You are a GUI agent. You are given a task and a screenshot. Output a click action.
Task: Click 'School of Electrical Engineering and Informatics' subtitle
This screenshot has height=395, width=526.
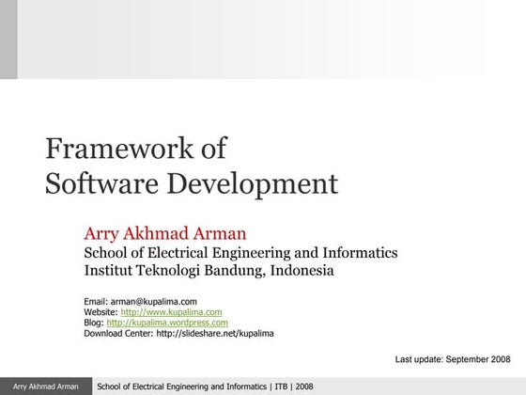point(240,253)
